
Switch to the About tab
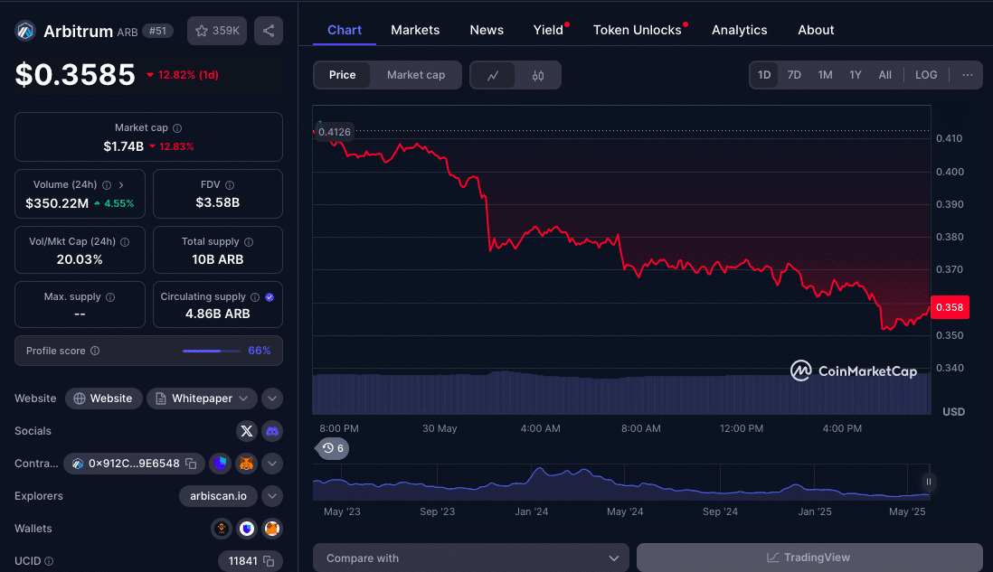tap(816, 30)
